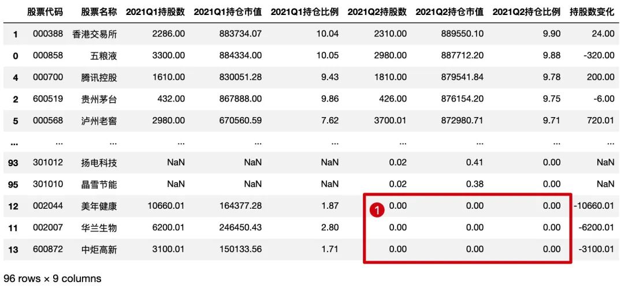Click the value 879541.84

(x=462, y=77)
